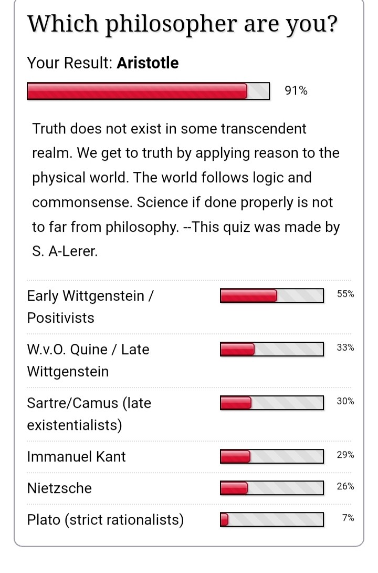Click the Nietzsche progress bar
This screenshot has width=378, height=573.
(271, 488)
